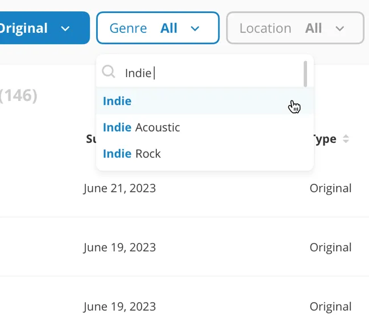Open the Location All dropdown
Image resolution: width=369 pixels, height=317 pixels.
(295, 28)
